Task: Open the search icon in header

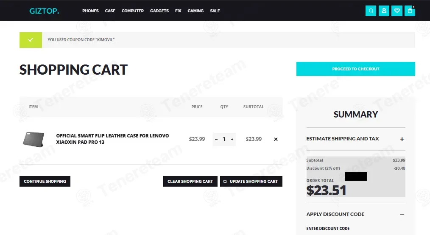Action: point(371,11)
